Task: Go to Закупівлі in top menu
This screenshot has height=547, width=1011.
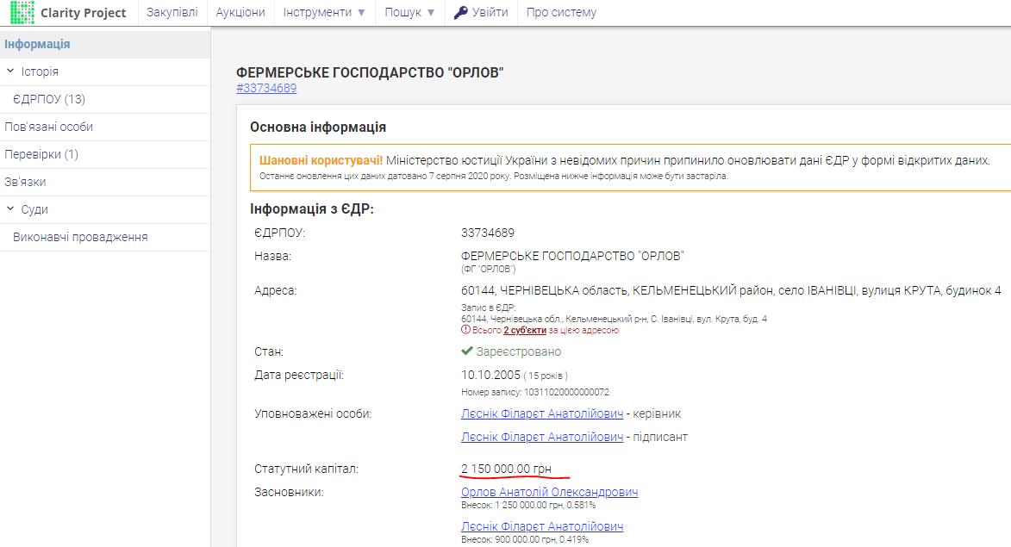Action: click(172, 12)
